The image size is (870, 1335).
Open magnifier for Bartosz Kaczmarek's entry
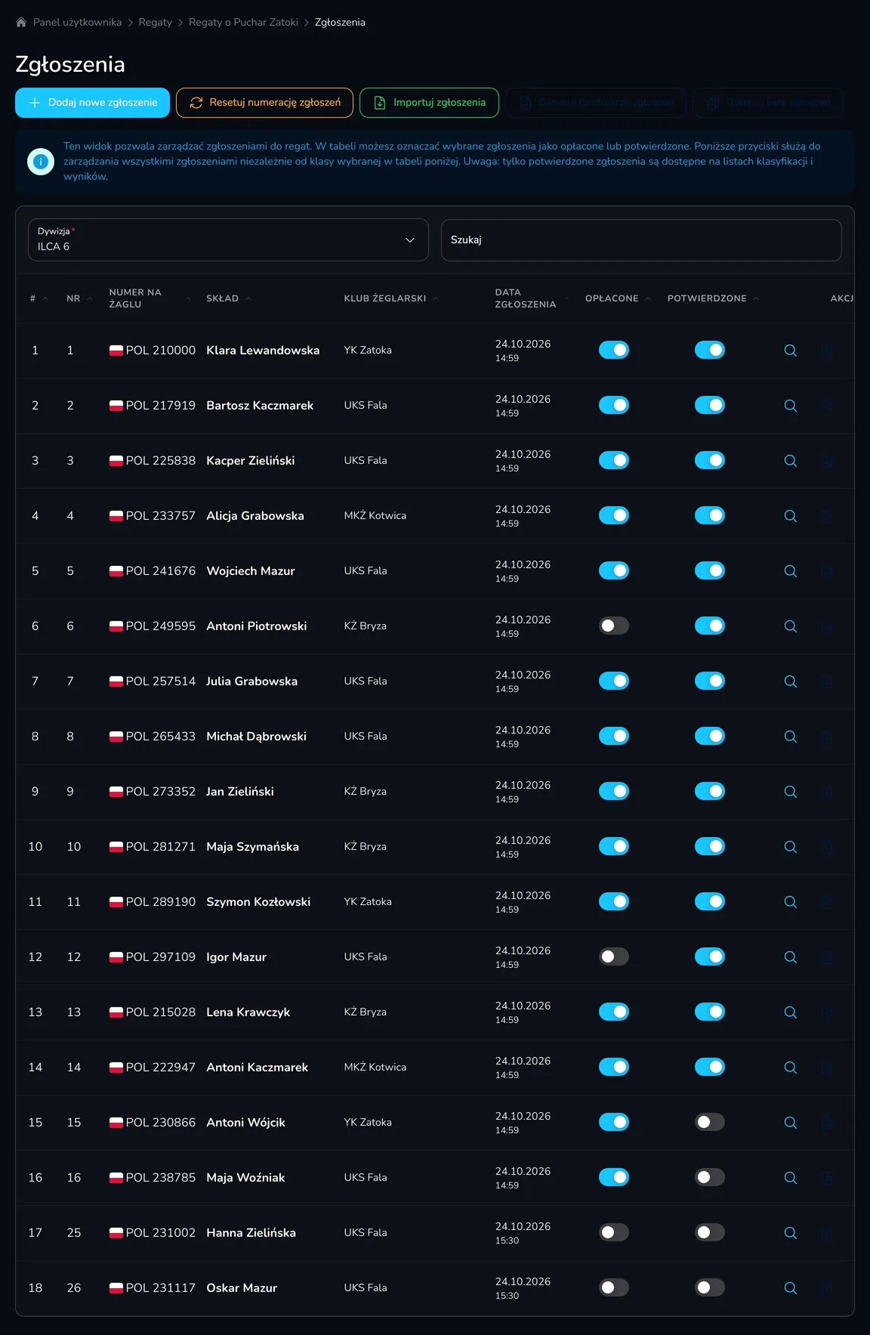pyautogui.click(x=791, y=406)
